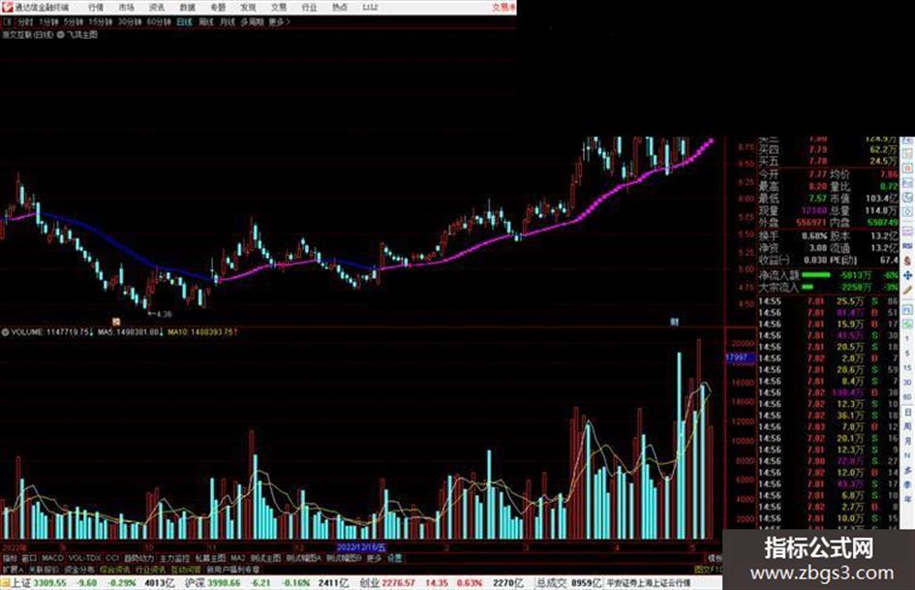
Task: Open the 数据 menu
Action: pos(187,7)
